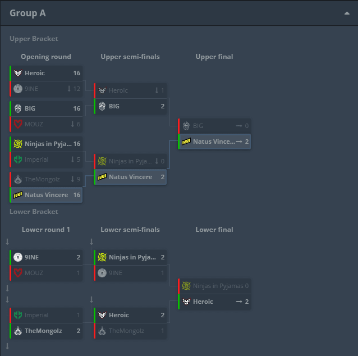The width and height of the screenshot is (358, 356).
Task: Click Natus Vincere logo in Upper semi-finals
Action: coord(102,177)
